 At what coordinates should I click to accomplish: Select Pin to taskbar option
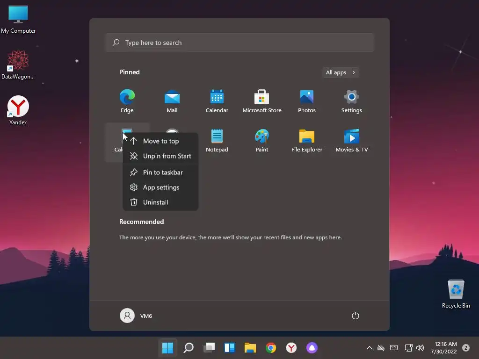[x=161, y=172]
